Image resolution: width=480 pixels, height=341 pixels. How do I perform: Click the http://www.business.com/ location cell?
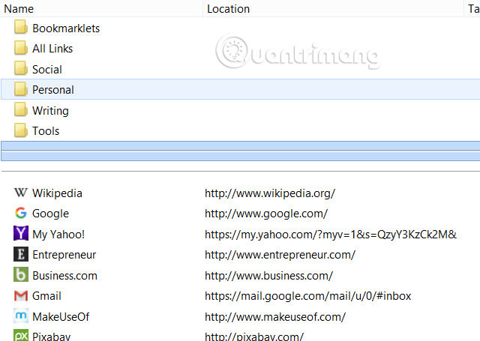click(x=268, y=276)
